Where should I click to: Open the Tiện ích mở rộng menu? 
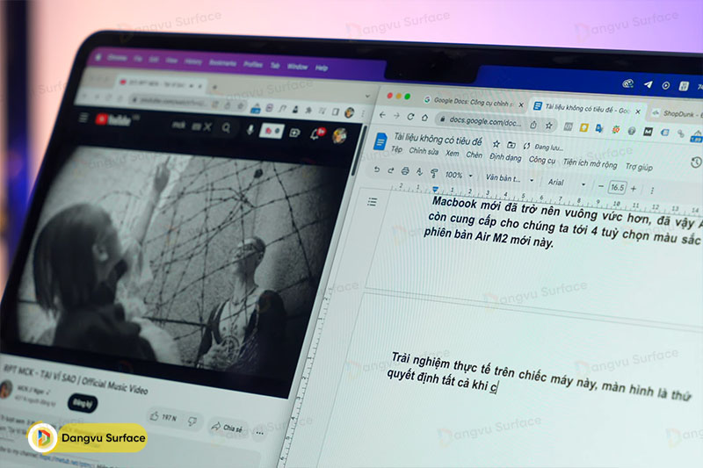[590, 163]
